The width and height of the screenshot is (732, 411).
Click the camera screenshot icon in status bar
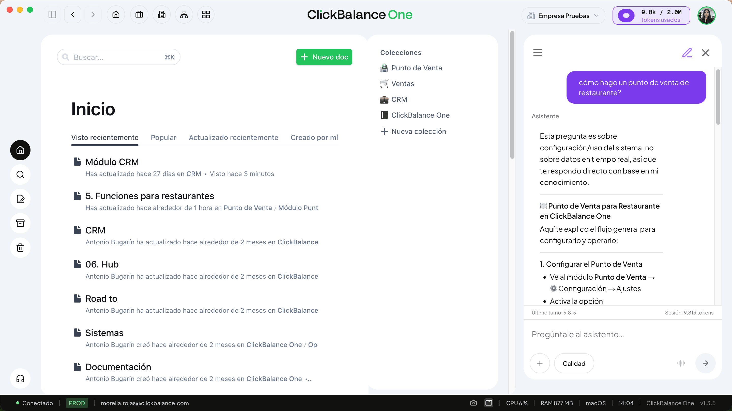coord(474,403)
